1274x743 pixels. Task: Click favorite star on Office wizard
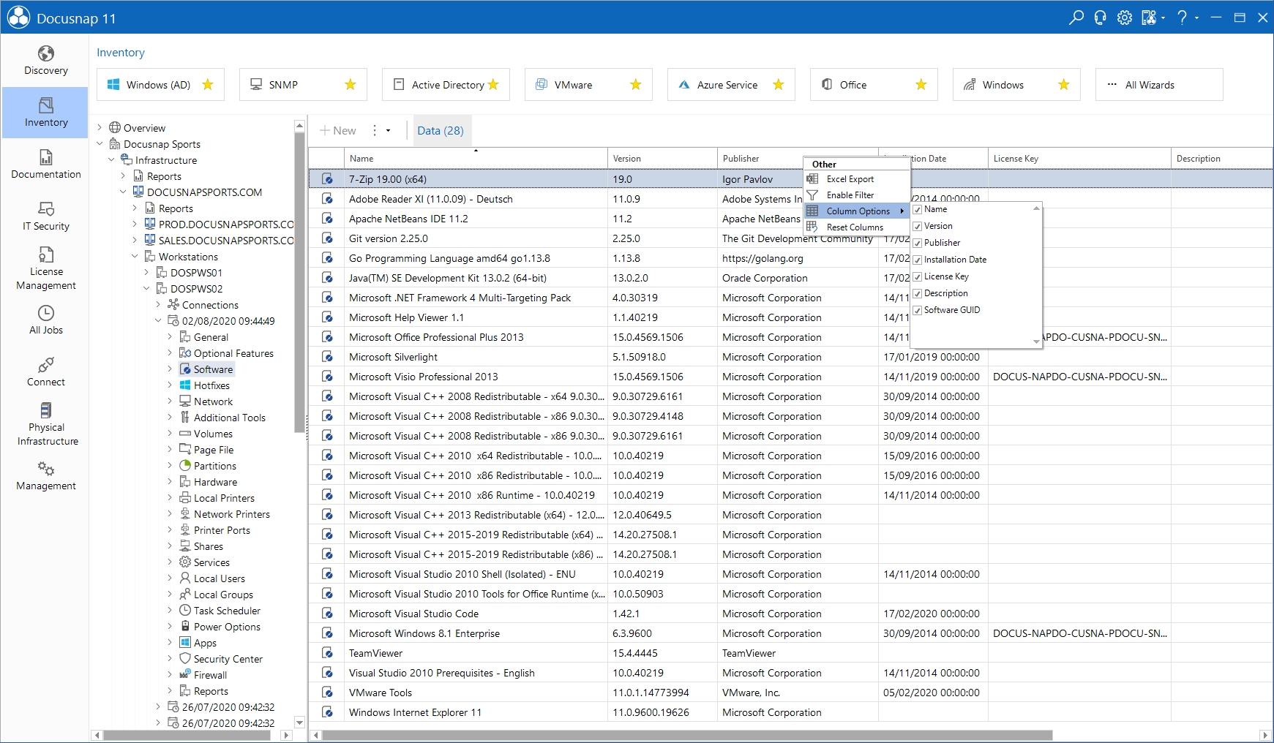click(921, 85)
